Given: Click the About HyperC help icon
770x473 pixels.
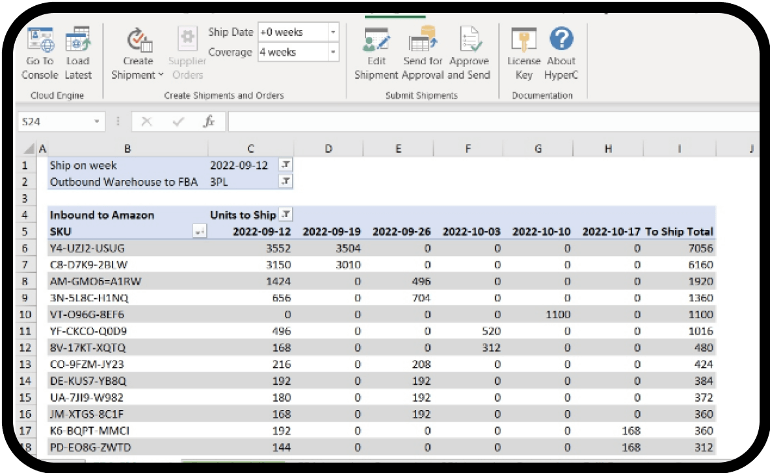Looking at the screenshot, I should (x=561, y=41).
